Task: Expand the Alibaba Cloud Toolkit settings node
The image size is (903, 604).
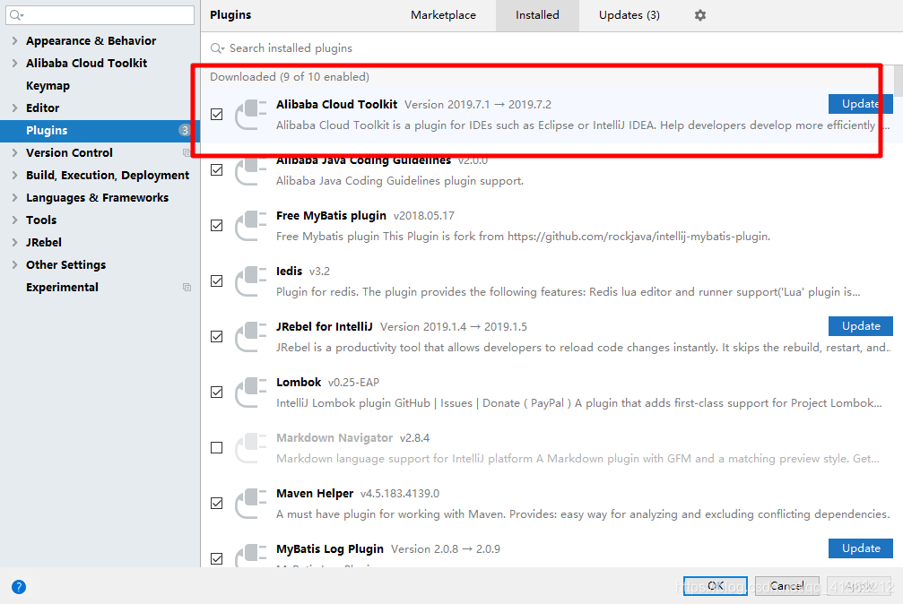Action: [x=15, y=64]
